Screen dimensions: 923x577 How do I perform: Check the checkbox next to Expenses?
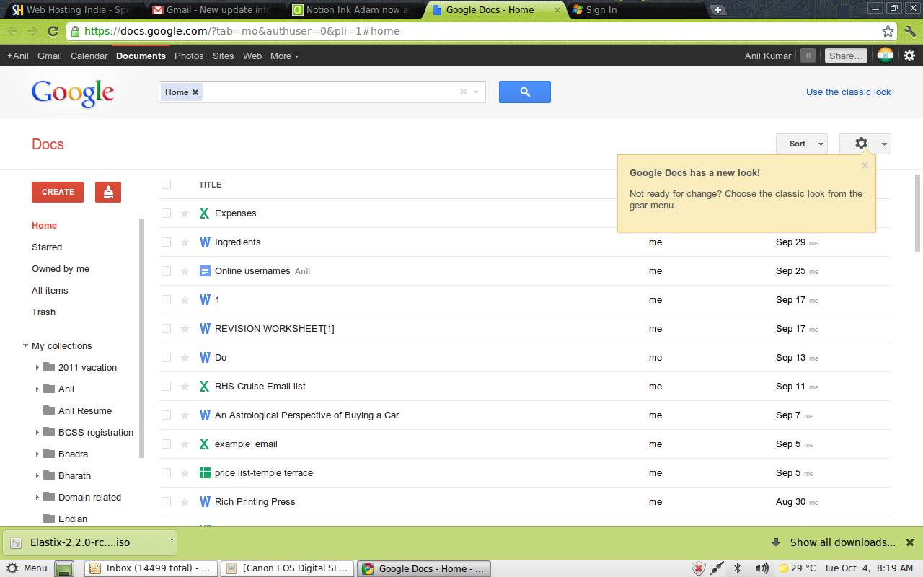166,213
